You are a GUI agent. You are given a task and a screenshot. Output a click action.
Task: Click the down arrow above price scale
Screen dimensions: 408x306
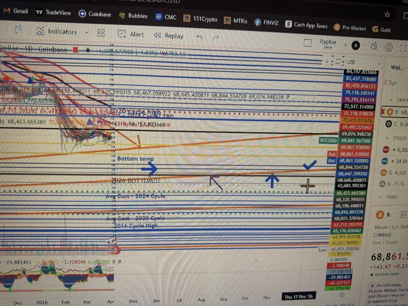327,61
